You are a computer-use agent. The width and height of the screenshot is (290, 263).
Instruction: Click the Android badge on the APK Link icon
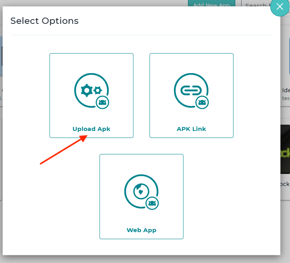pos(202,102)
